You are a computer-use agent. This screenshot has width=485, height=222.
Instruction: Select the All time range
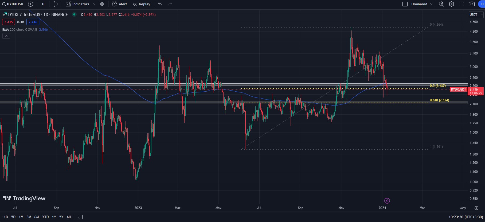coord(69,217)
